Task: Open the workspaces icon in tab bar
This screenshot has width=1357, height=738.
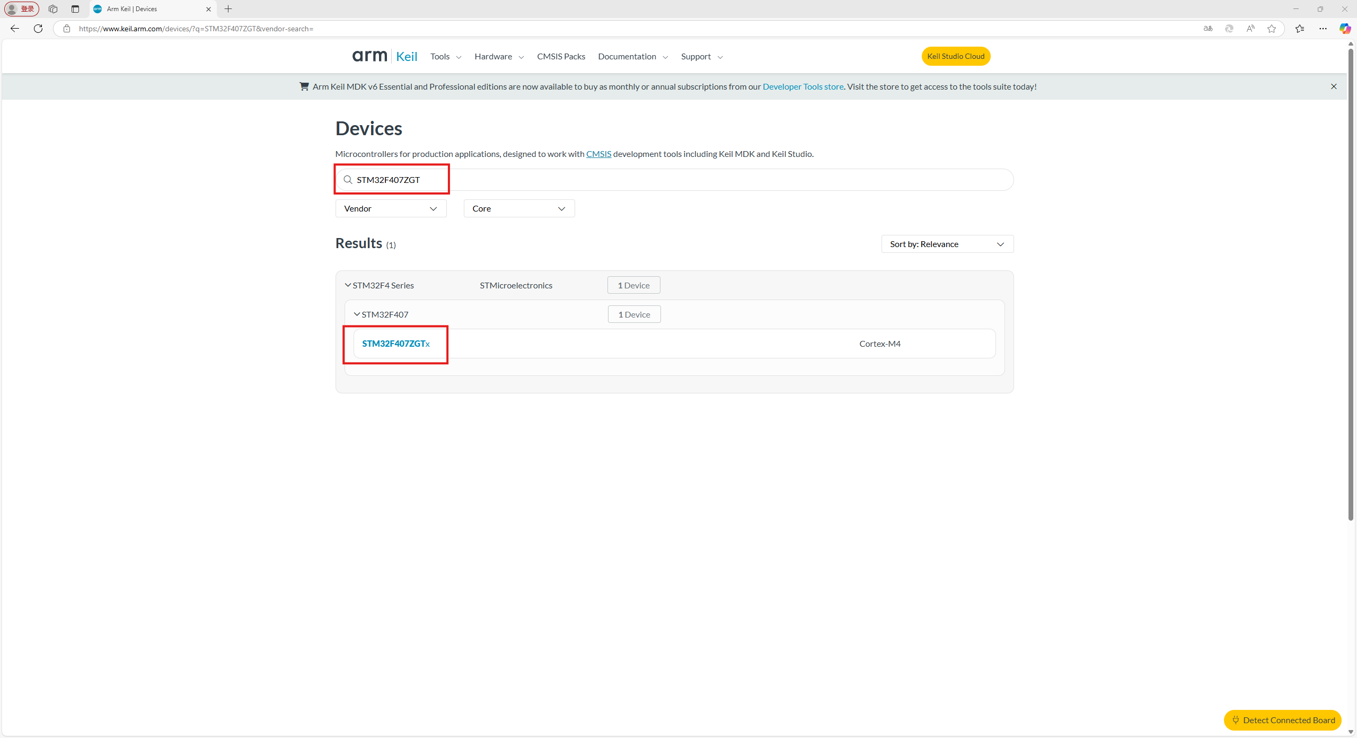Action: (53, 9)
